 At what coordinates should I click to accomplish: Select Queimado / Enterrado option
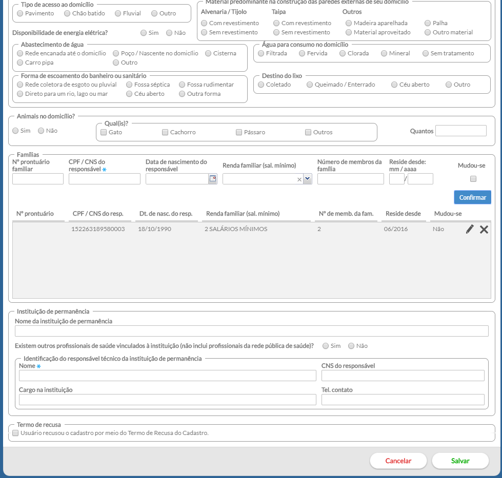[310, 85]
